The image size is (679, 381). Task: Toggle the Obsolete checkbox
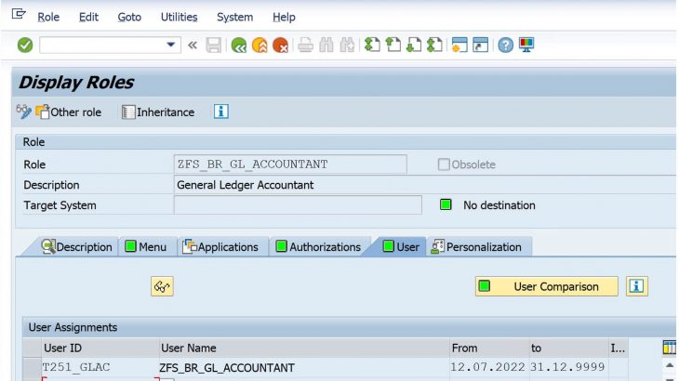[444, 164]
